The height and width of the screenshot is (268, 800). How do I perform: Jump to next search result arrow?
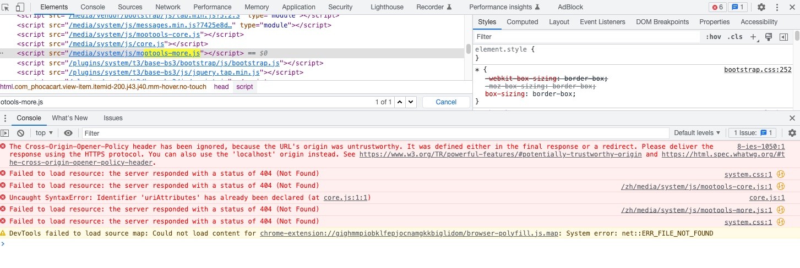[x=411, y=102]
